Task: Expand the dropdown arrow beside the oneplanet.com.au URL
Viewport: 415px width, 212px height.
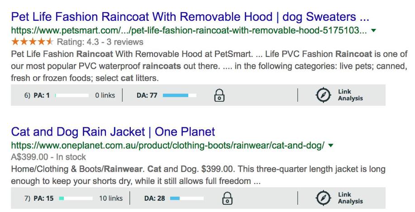Action: (x=330, y=146)
